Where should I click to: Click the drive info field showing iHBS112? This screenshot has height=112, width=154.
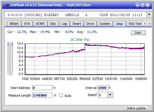point(76,15)
